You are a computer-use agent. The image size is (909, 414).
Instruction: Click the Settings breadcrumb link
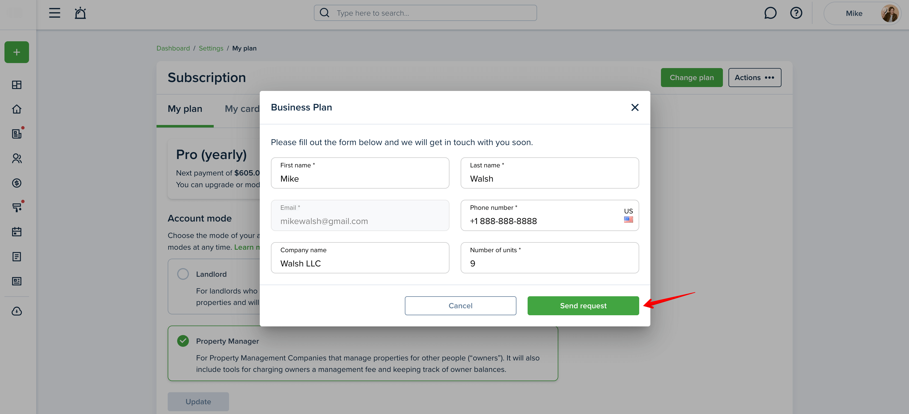pyautogui.click(x=211, y=48)
